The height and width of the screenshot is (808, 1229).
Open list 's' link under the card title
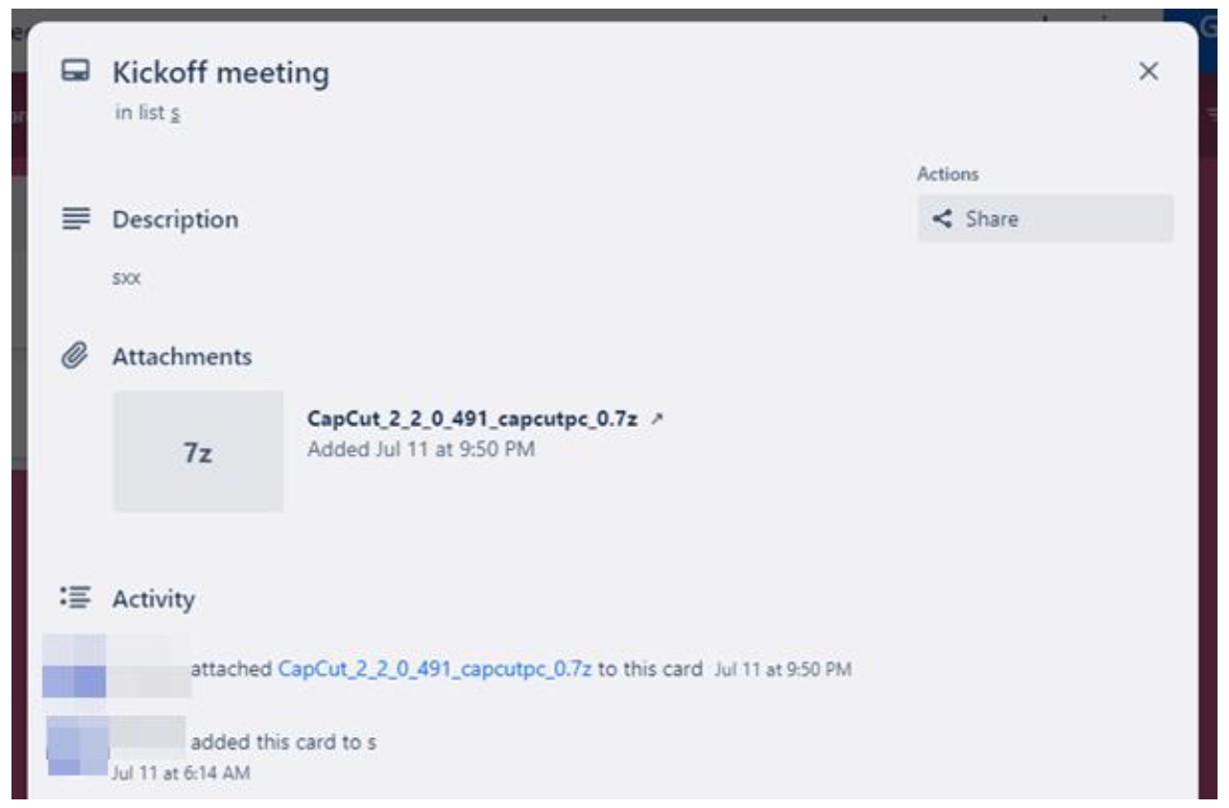(x=175, y=113)
